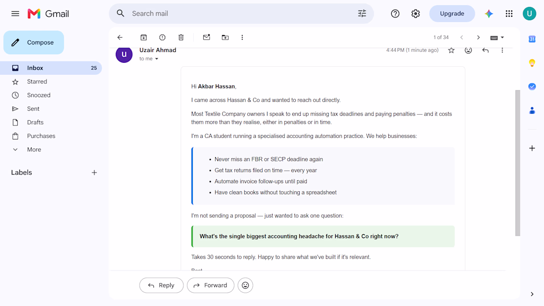Forward this email
Image resolution: width=544 pixels, height=306 pixels.
tap(211, 285)
